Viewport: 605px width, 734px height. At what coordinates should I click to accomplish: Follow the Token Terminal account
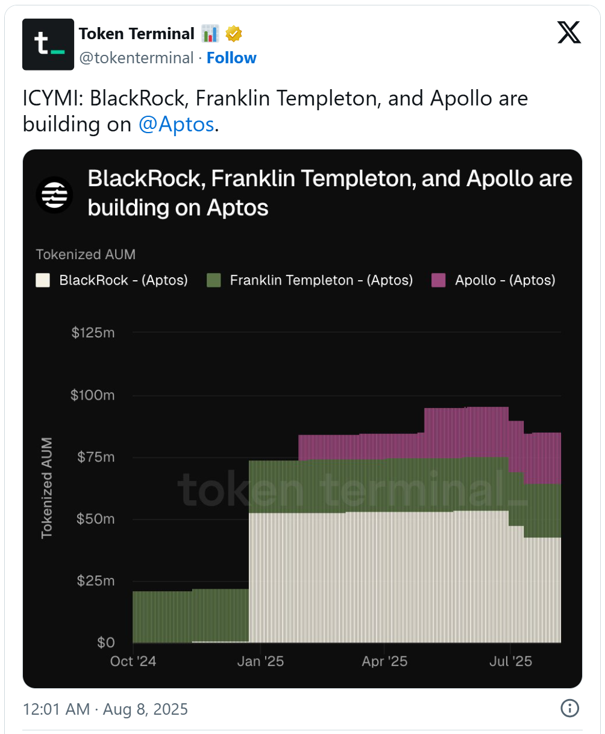(x=231, y=58)
